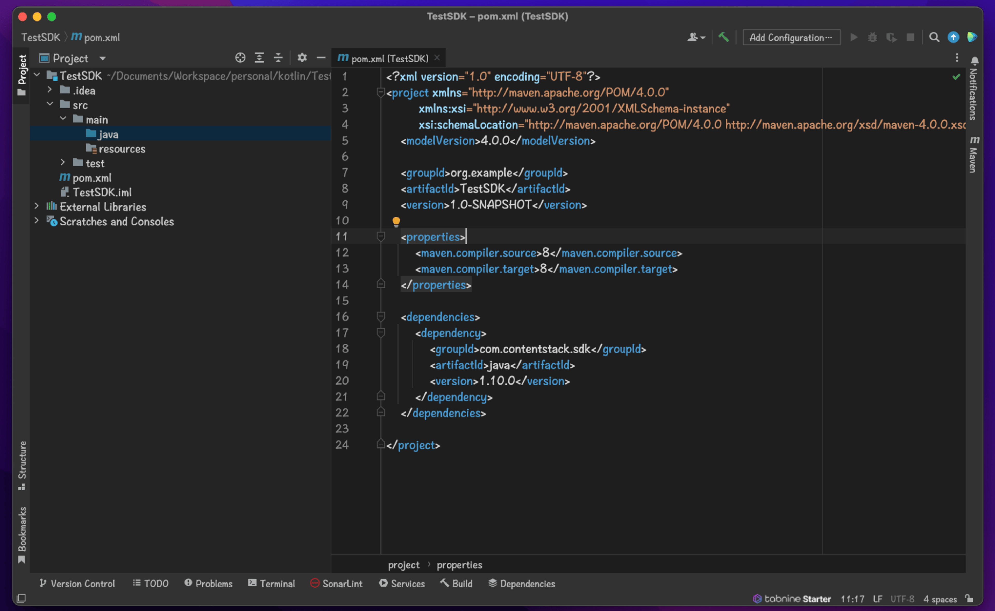Open the Terminal tool window
Screen dimensions: 995x611
tap(272, 583)
